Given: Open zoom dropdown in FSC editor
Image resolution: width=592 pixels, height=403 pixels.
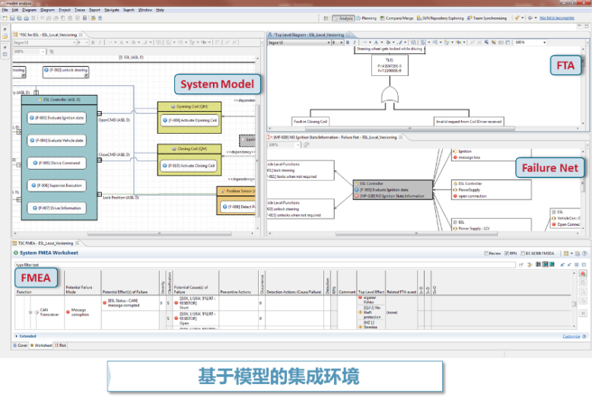Looking at the screenshot, I should coord(43,51).
